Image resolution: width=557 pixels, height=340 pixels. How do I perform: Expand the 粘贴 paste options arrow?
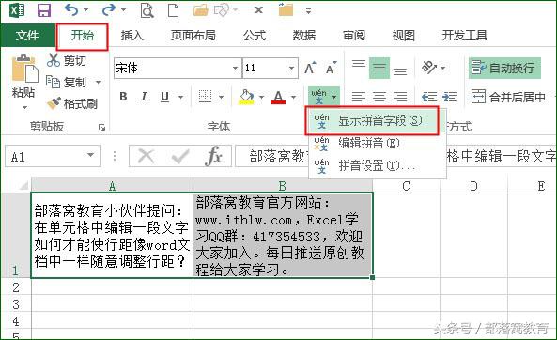[24, 107]
